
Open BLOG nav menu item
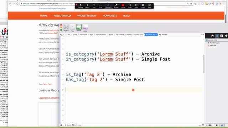click(126, 16)
